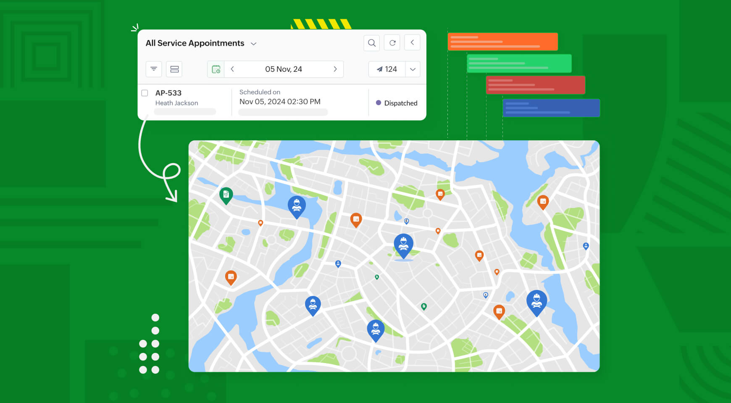Collapse panel with the left chevron button
Screen dimensions: 731x403
(412, 42)
